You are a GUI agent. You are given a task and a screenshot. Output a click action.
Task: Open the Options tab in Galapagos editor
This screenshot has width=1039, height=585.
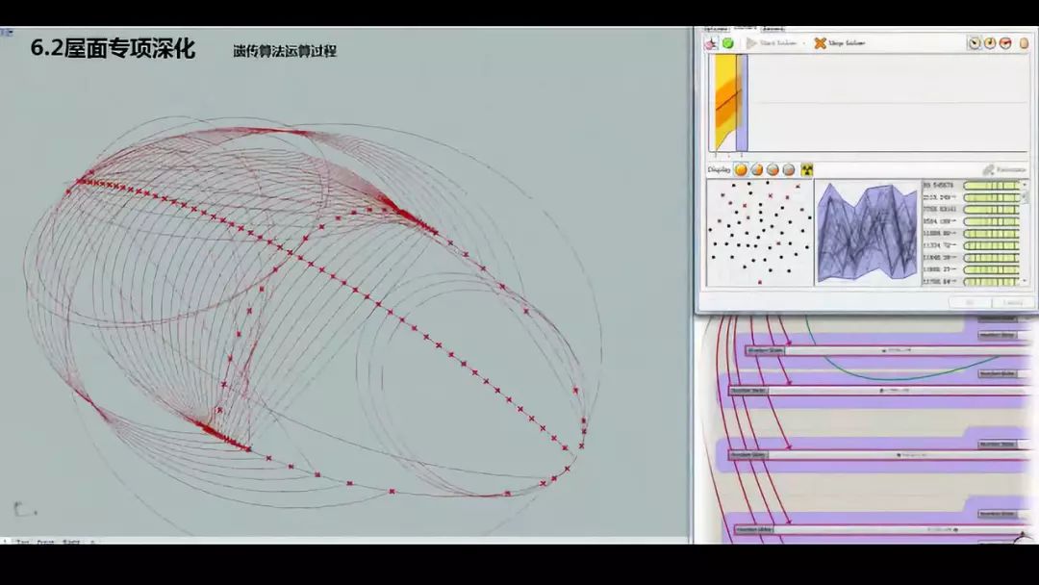(x=716, y=29)
